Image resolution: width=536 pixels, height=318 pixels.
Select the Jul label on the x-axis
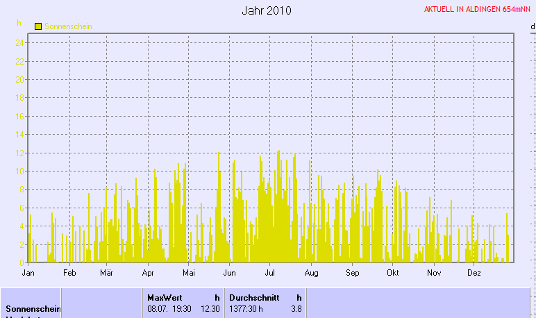point(270,274)
